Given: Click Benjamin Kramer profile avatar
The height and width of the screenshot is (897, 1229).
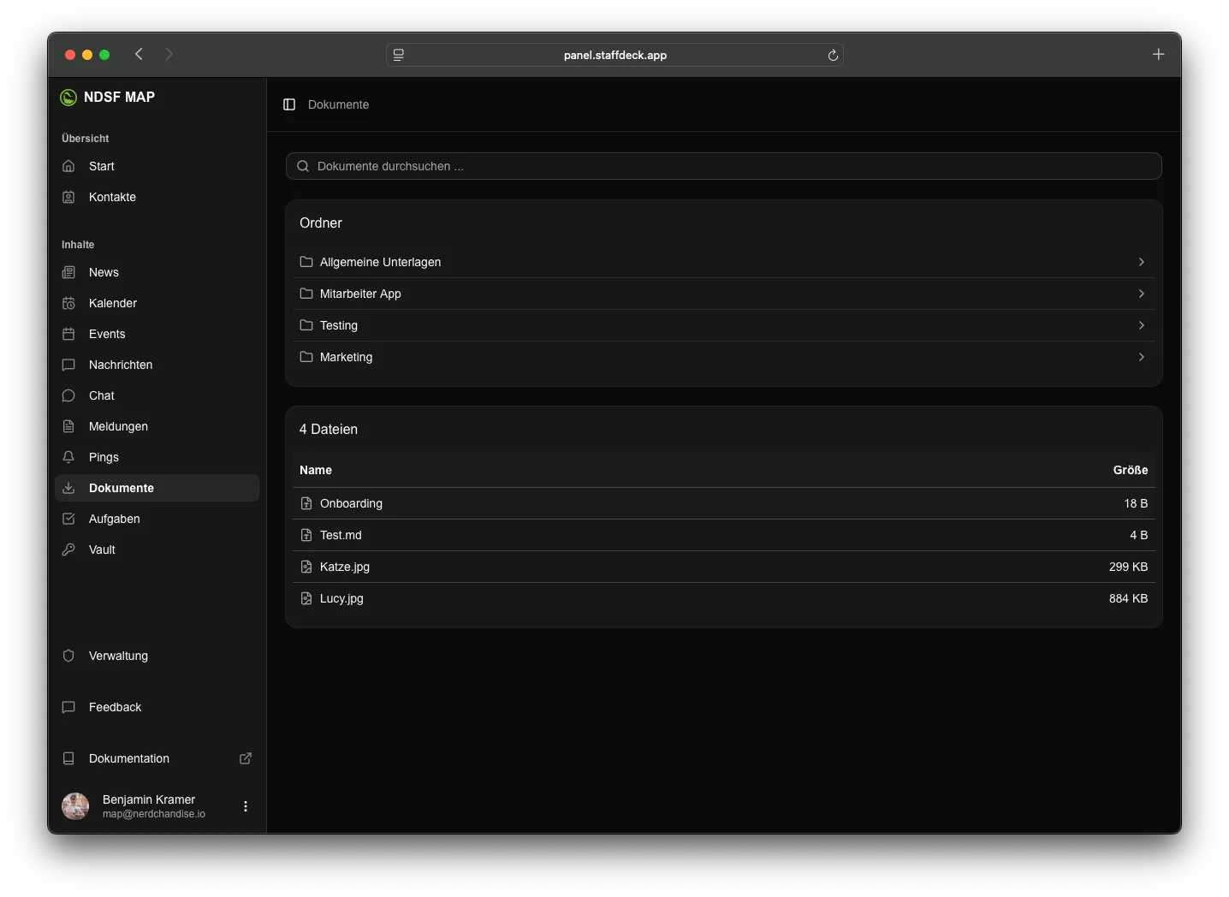Looking at the screenshot, I should tap(75, 806).
